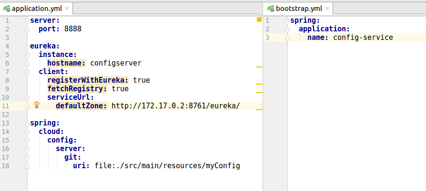Click the registerWithEureka: key
This screenshot has width=426, height=191.
coord(88,80)
